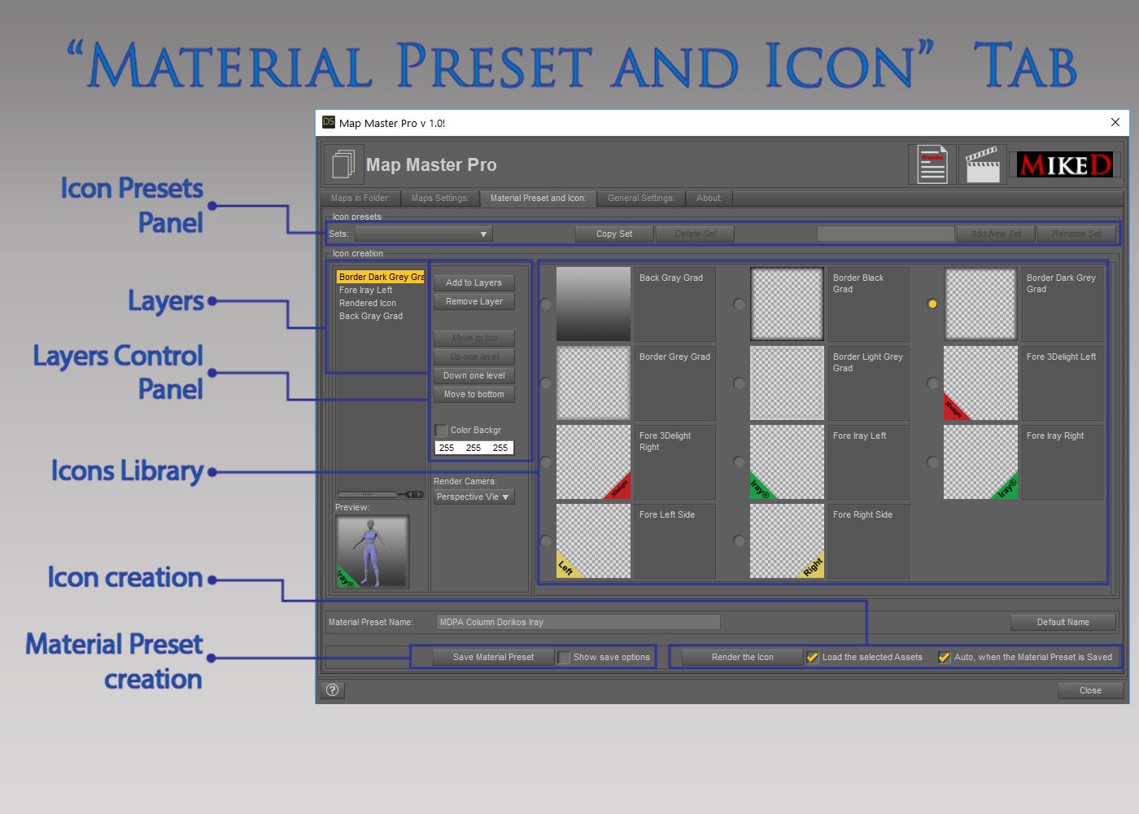Click the help question mark icon

click(x=332, y=689)
